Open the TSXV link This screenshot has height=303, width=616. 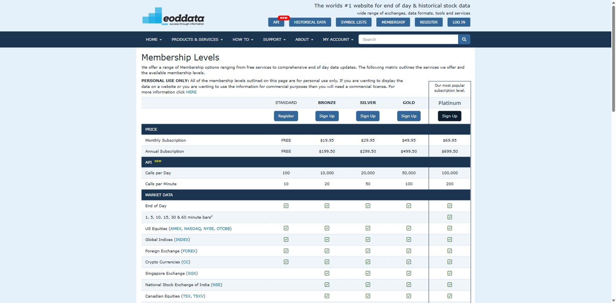[198, 296]
